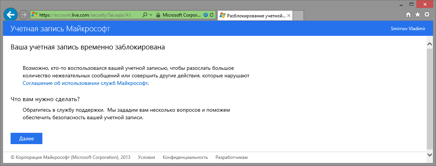The image size is (436, 166).
Task: Open Соглашение об использовании служб Майкрософт link
Action: pos(85,83)
